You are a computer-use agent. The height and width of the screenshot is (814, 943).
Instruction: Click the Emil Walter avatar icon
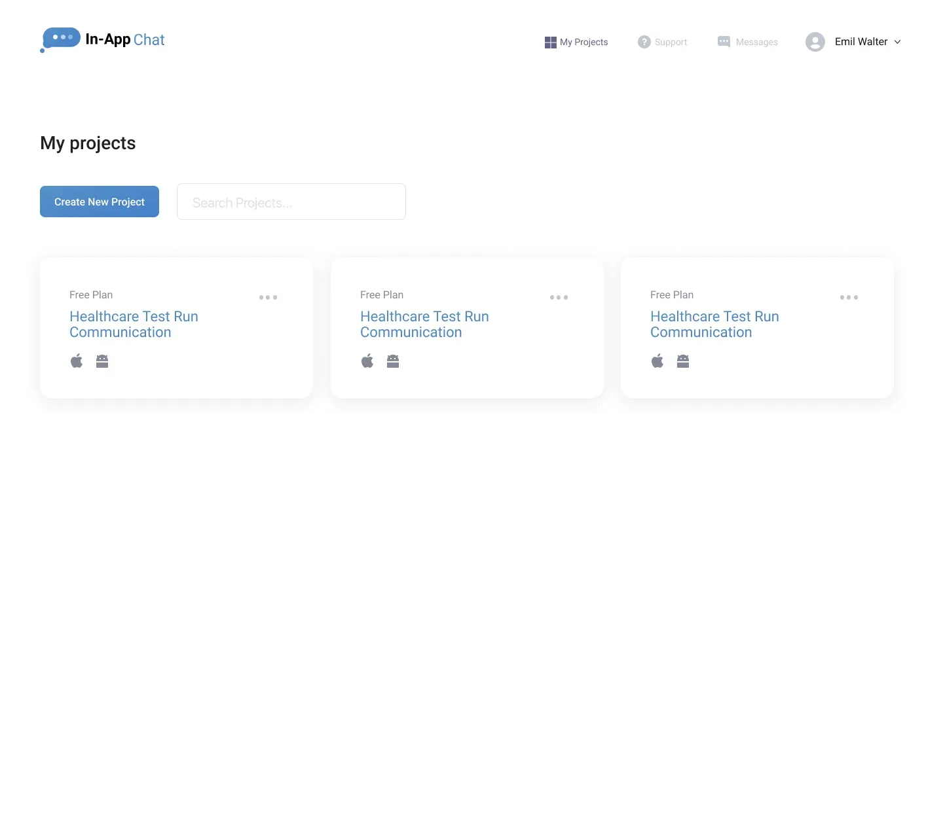pyautogui.click(x=815, y=42)
